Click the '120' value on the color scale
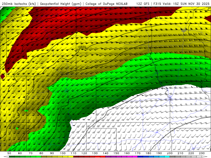Image resolution: width=211 pixels, height=158 pixels. [x=84, y=153]
